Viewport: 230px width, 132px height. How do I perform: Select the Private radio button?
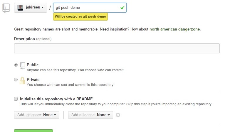(16, 79)
